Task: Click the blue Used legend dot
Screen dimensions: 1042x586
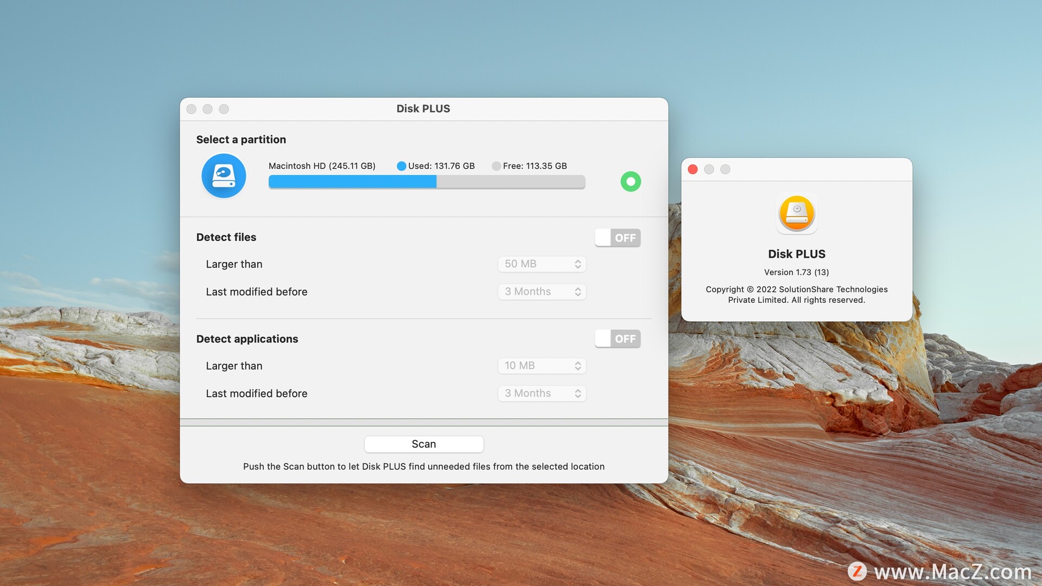Action: 402,166
